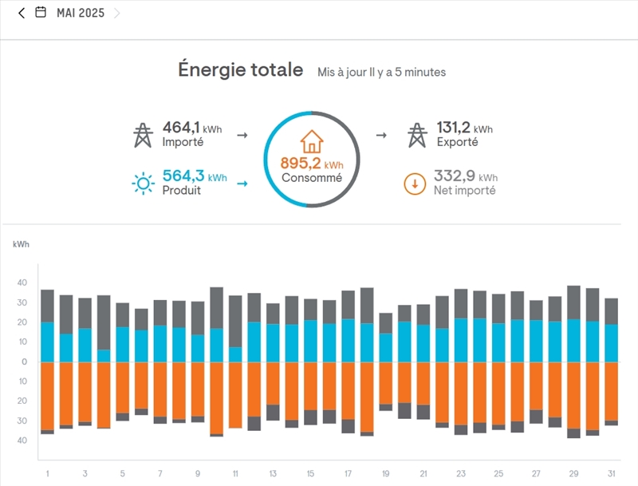Click the sun icon beside Produit
Viewport: 638px width, 486px height.
[143, 184]
